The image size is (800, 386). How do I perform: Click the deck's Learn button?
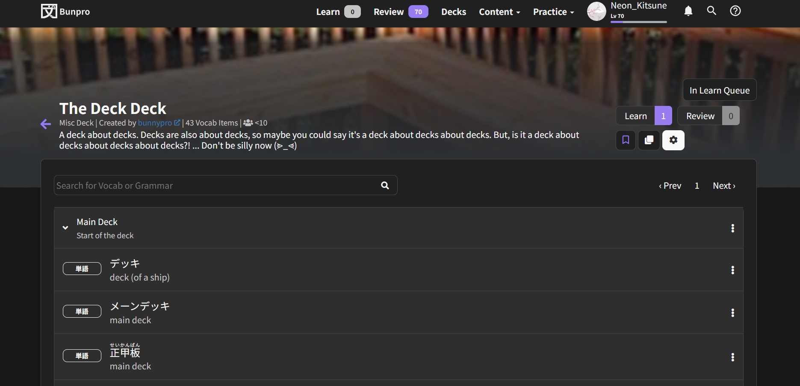coord(635,116)
